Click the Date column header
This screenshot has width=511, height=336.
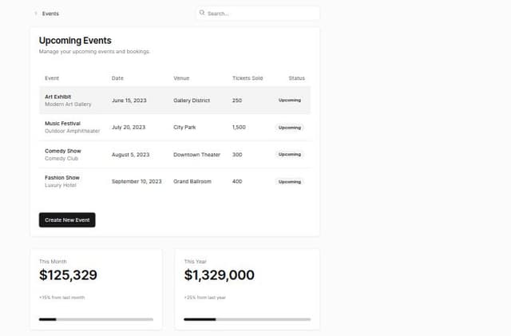click(x=117, y=78)
